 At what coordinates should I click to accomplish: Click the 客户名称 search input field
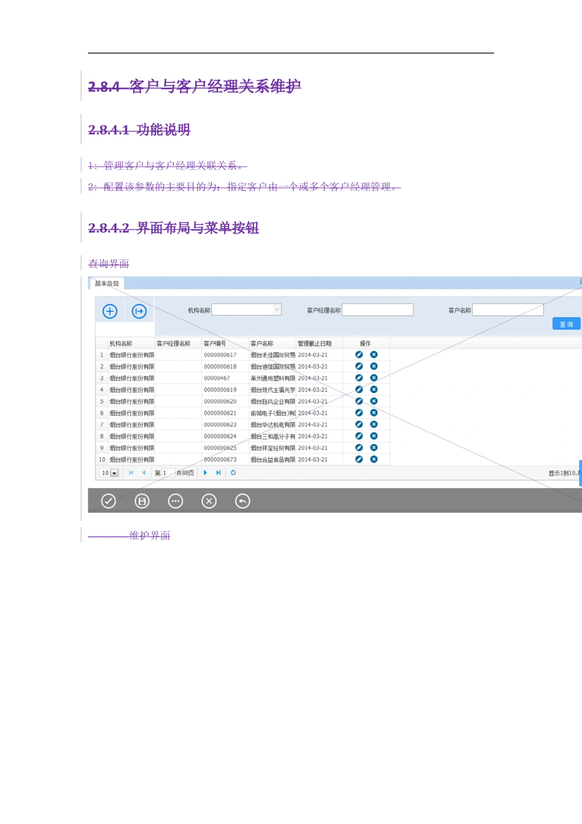pyautogui.click(x=508, y=310)
